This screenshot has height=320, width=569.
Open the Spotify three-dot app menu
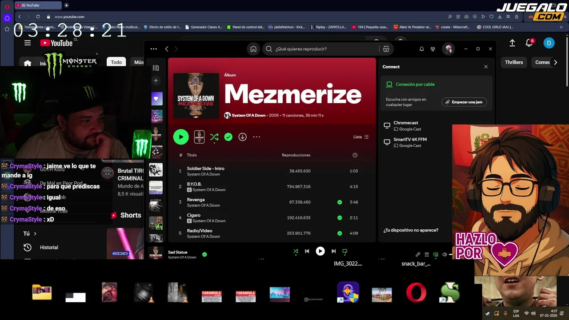tap(153, 49)
